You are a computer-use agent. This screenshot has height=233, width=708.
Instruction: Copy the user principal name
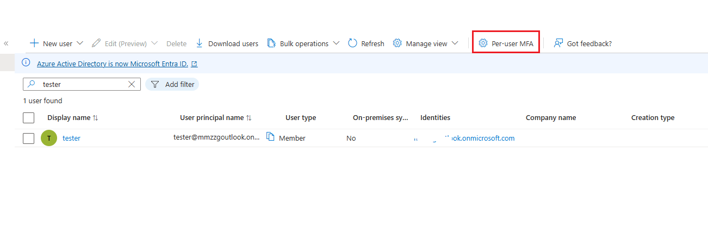pos(270,137)
